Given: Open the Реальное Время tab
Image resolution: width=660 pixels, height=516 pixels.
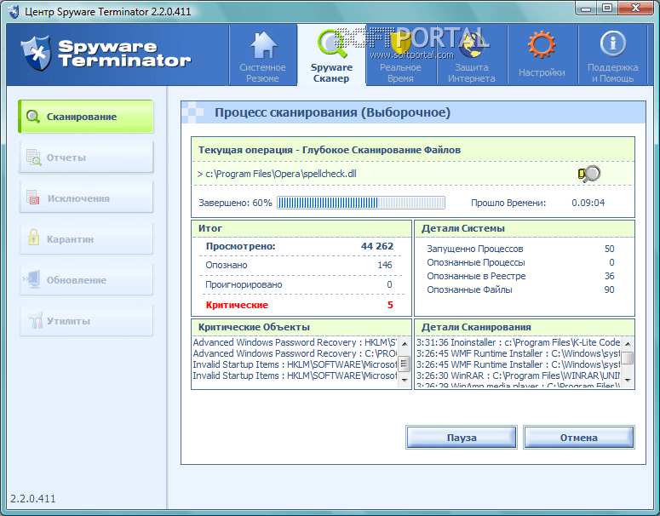Looking at the screenshot, I should coord(400,54).
